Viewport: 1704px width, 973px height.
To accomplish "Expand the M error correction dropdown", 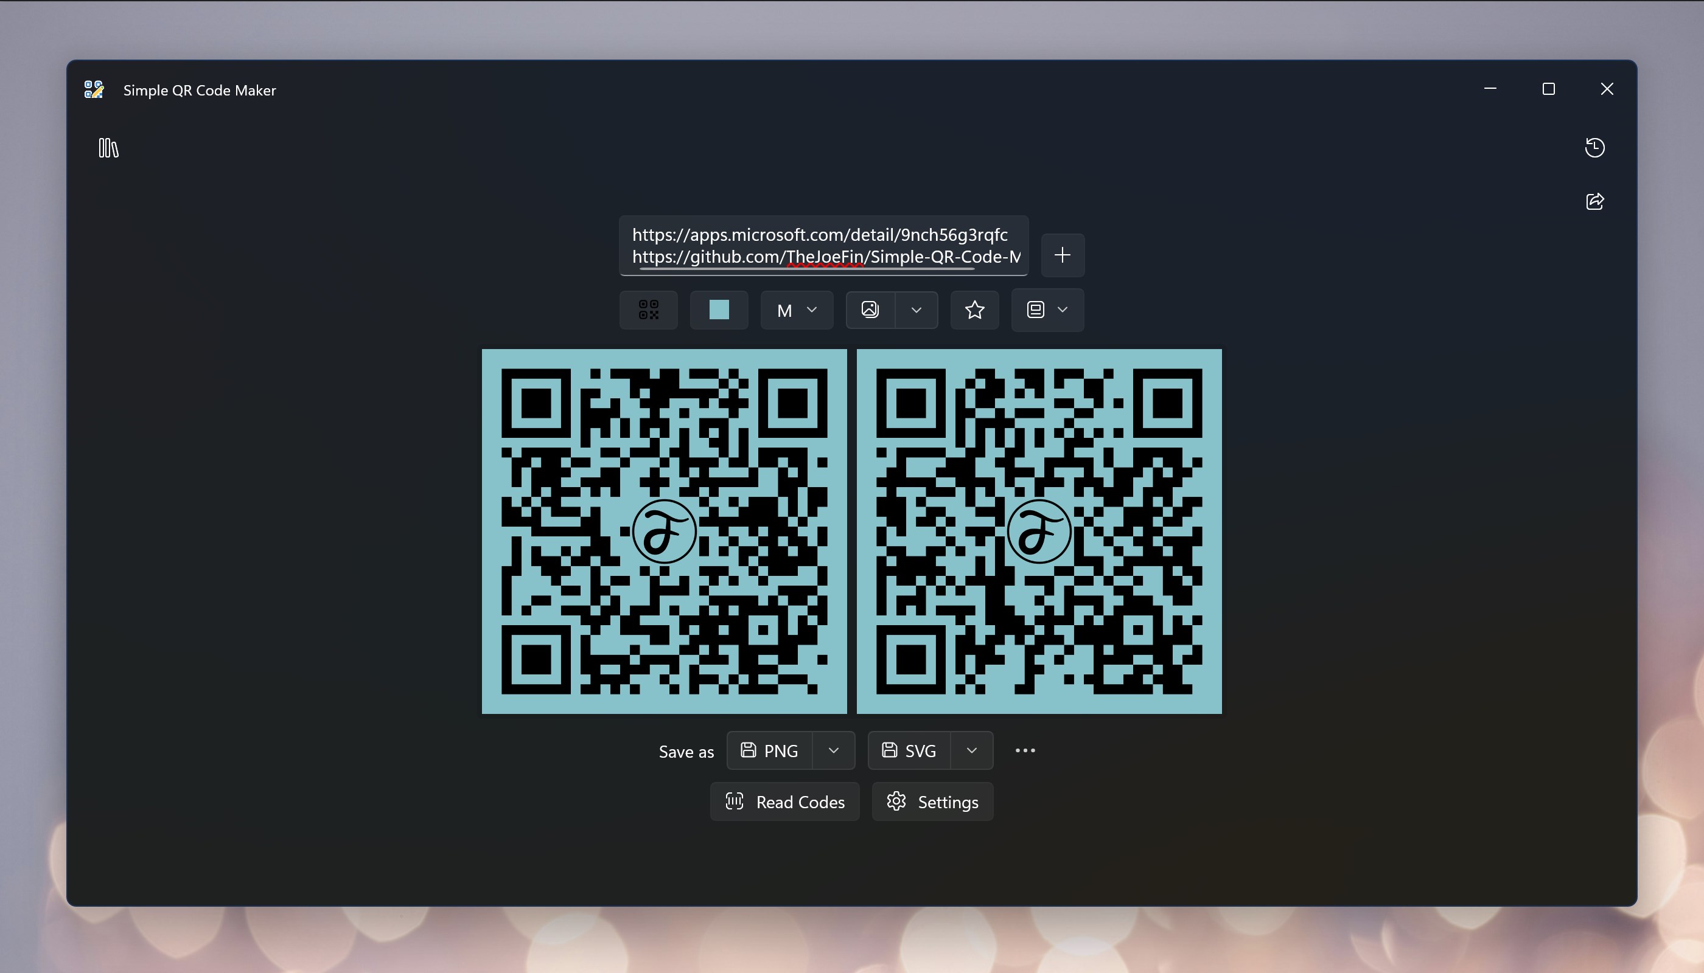I will pos(797,310).
